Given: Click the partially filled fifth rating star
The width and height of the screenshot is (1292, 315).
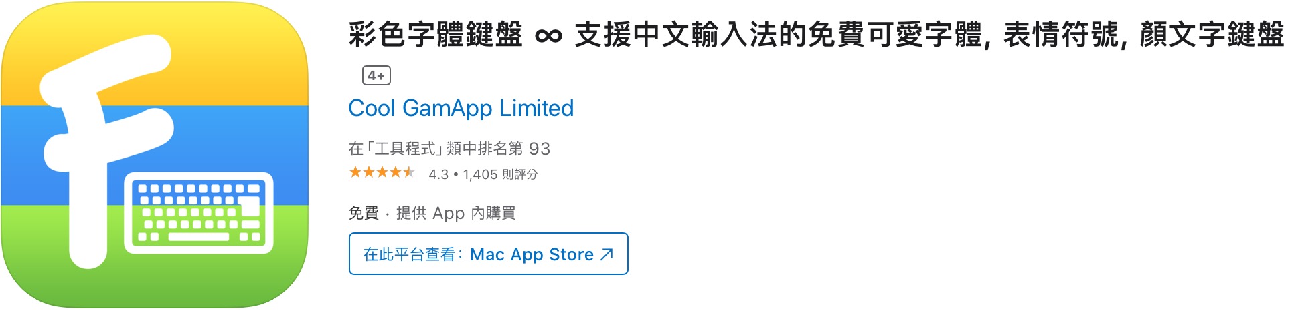Looking at the screenshot, I should 408,173.
